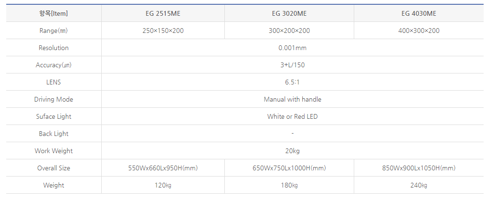Click the Manual with handle text
This screenshot has height=198, width=486.
[292, 99]
